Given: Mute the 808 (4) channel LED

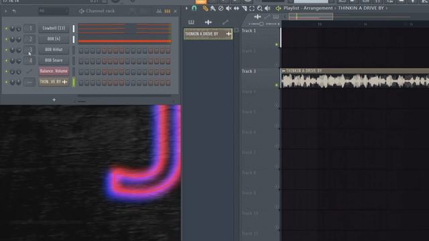Looking at the screenshot, I should click(x=6, y=39).
